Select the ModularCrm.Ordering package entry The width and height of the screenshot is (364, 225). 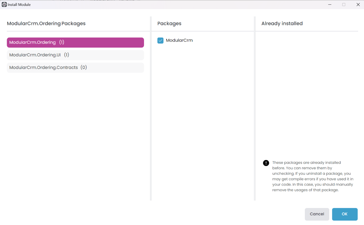[x=75, y=42]
